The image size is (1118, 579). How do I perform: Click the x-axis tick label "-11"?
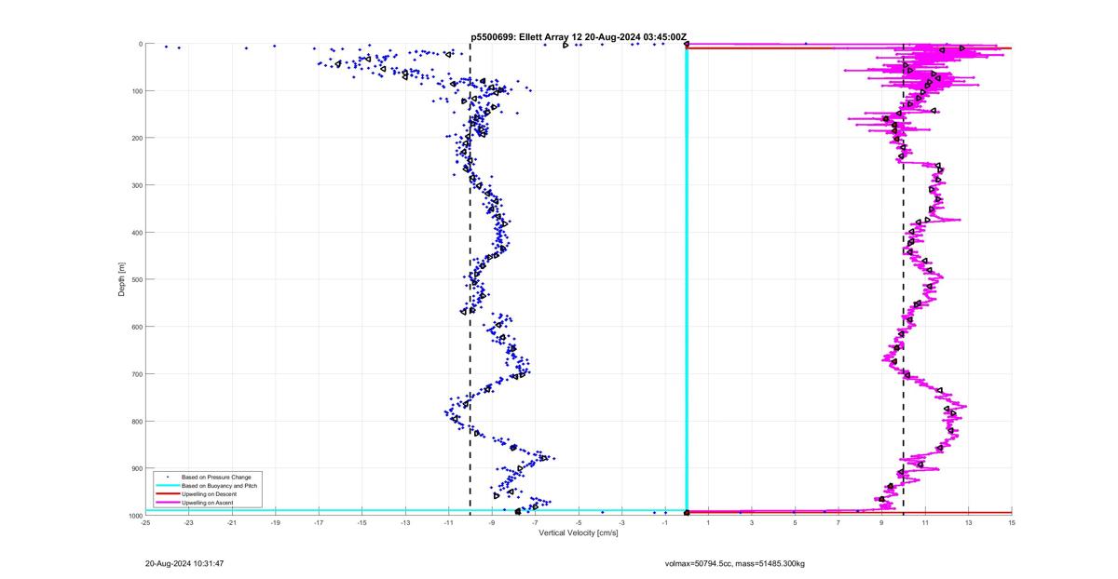click(x=448, y=522)
